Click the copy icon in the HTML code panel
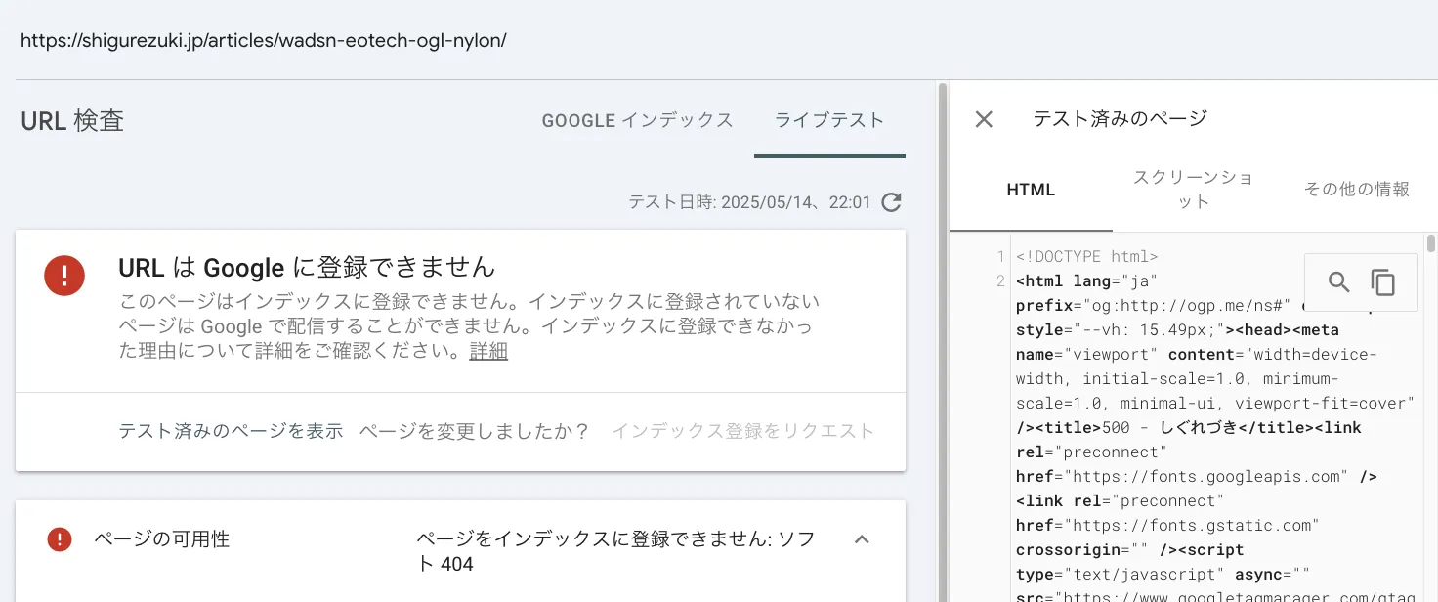The height and width of the screenshot is (602, 1438). pos(1382,282)
